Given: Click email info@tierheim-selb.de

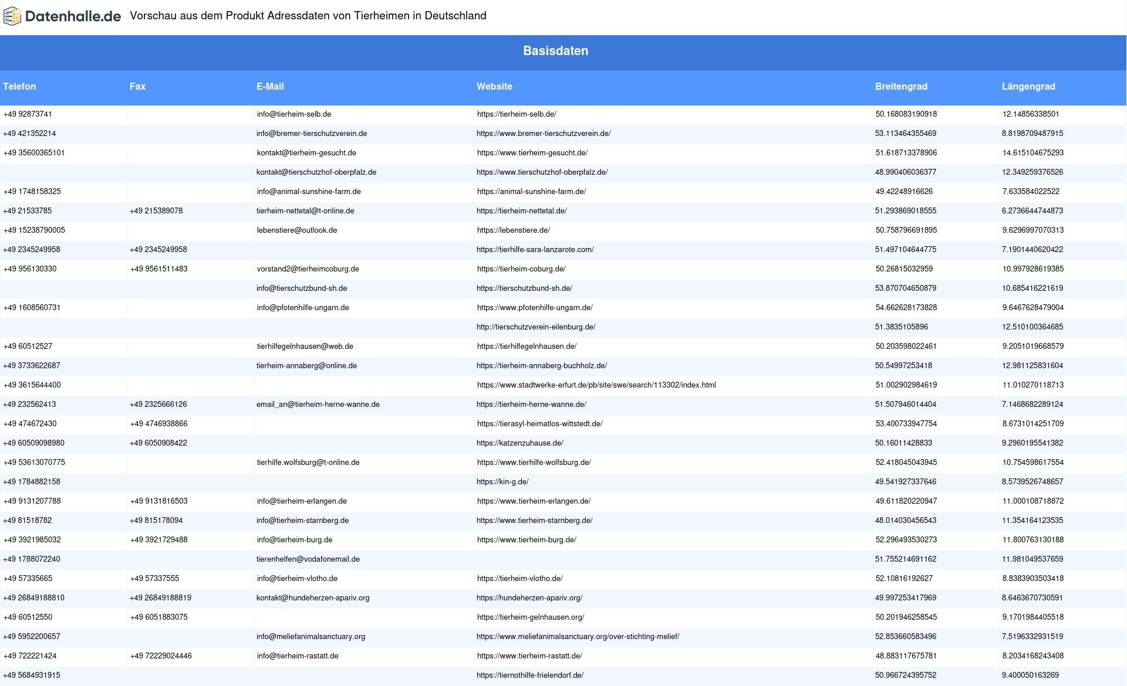Looking at the screenshot, I should (x=294, y=114).
